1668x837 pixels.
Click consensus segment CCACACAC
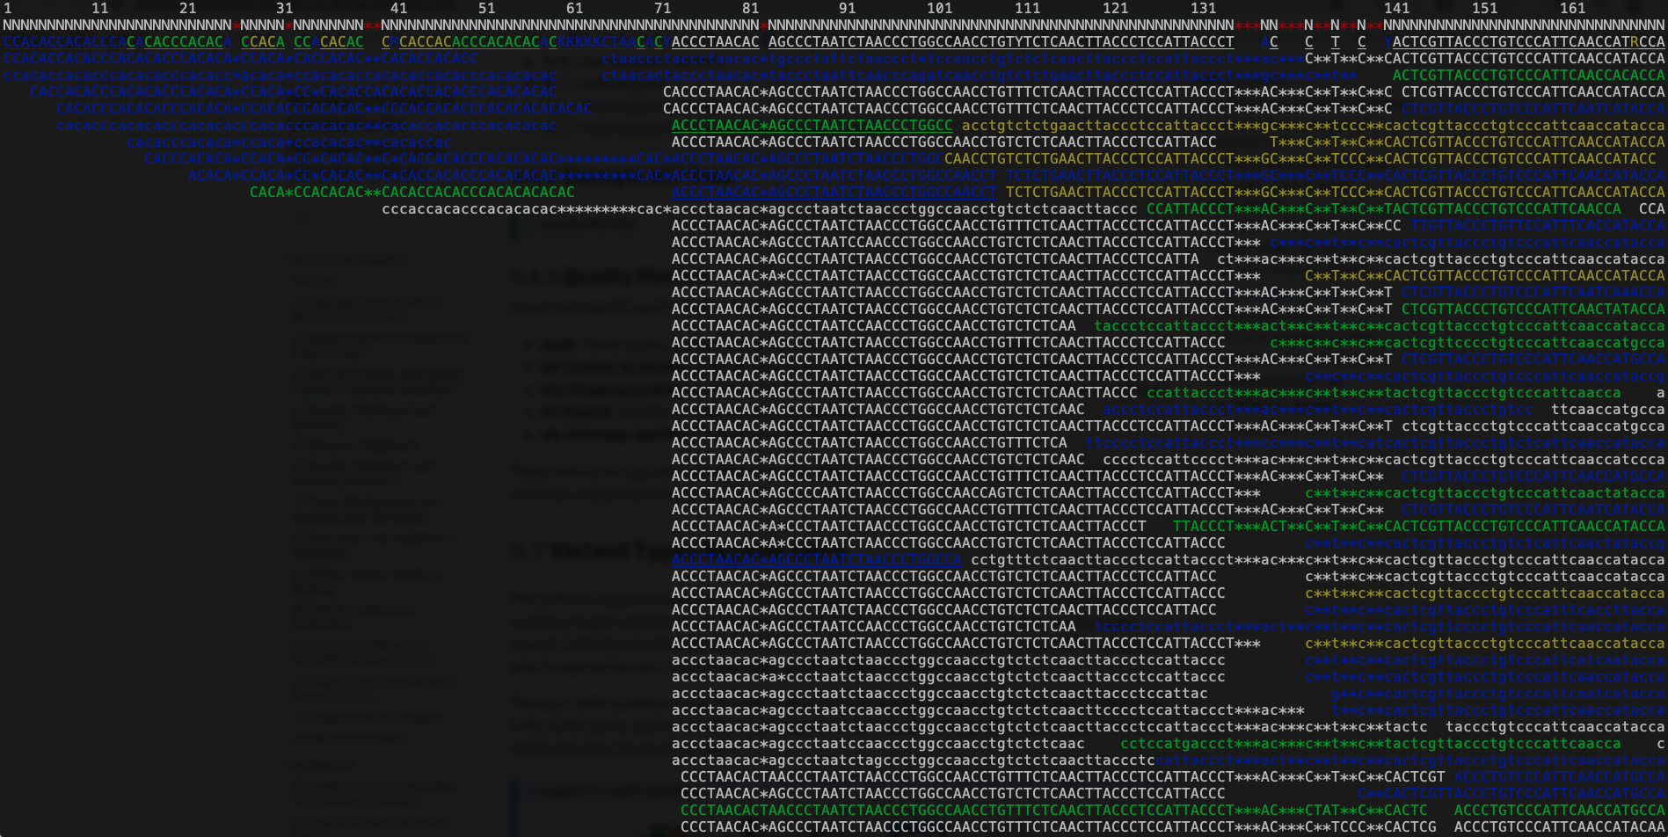click(x=329, y=41)
